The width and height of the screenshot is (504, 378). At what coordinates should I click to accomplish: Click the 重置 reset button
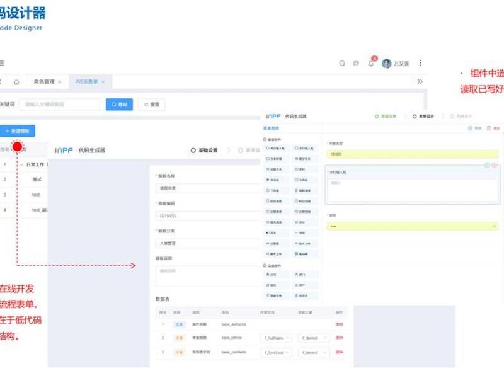152,105
